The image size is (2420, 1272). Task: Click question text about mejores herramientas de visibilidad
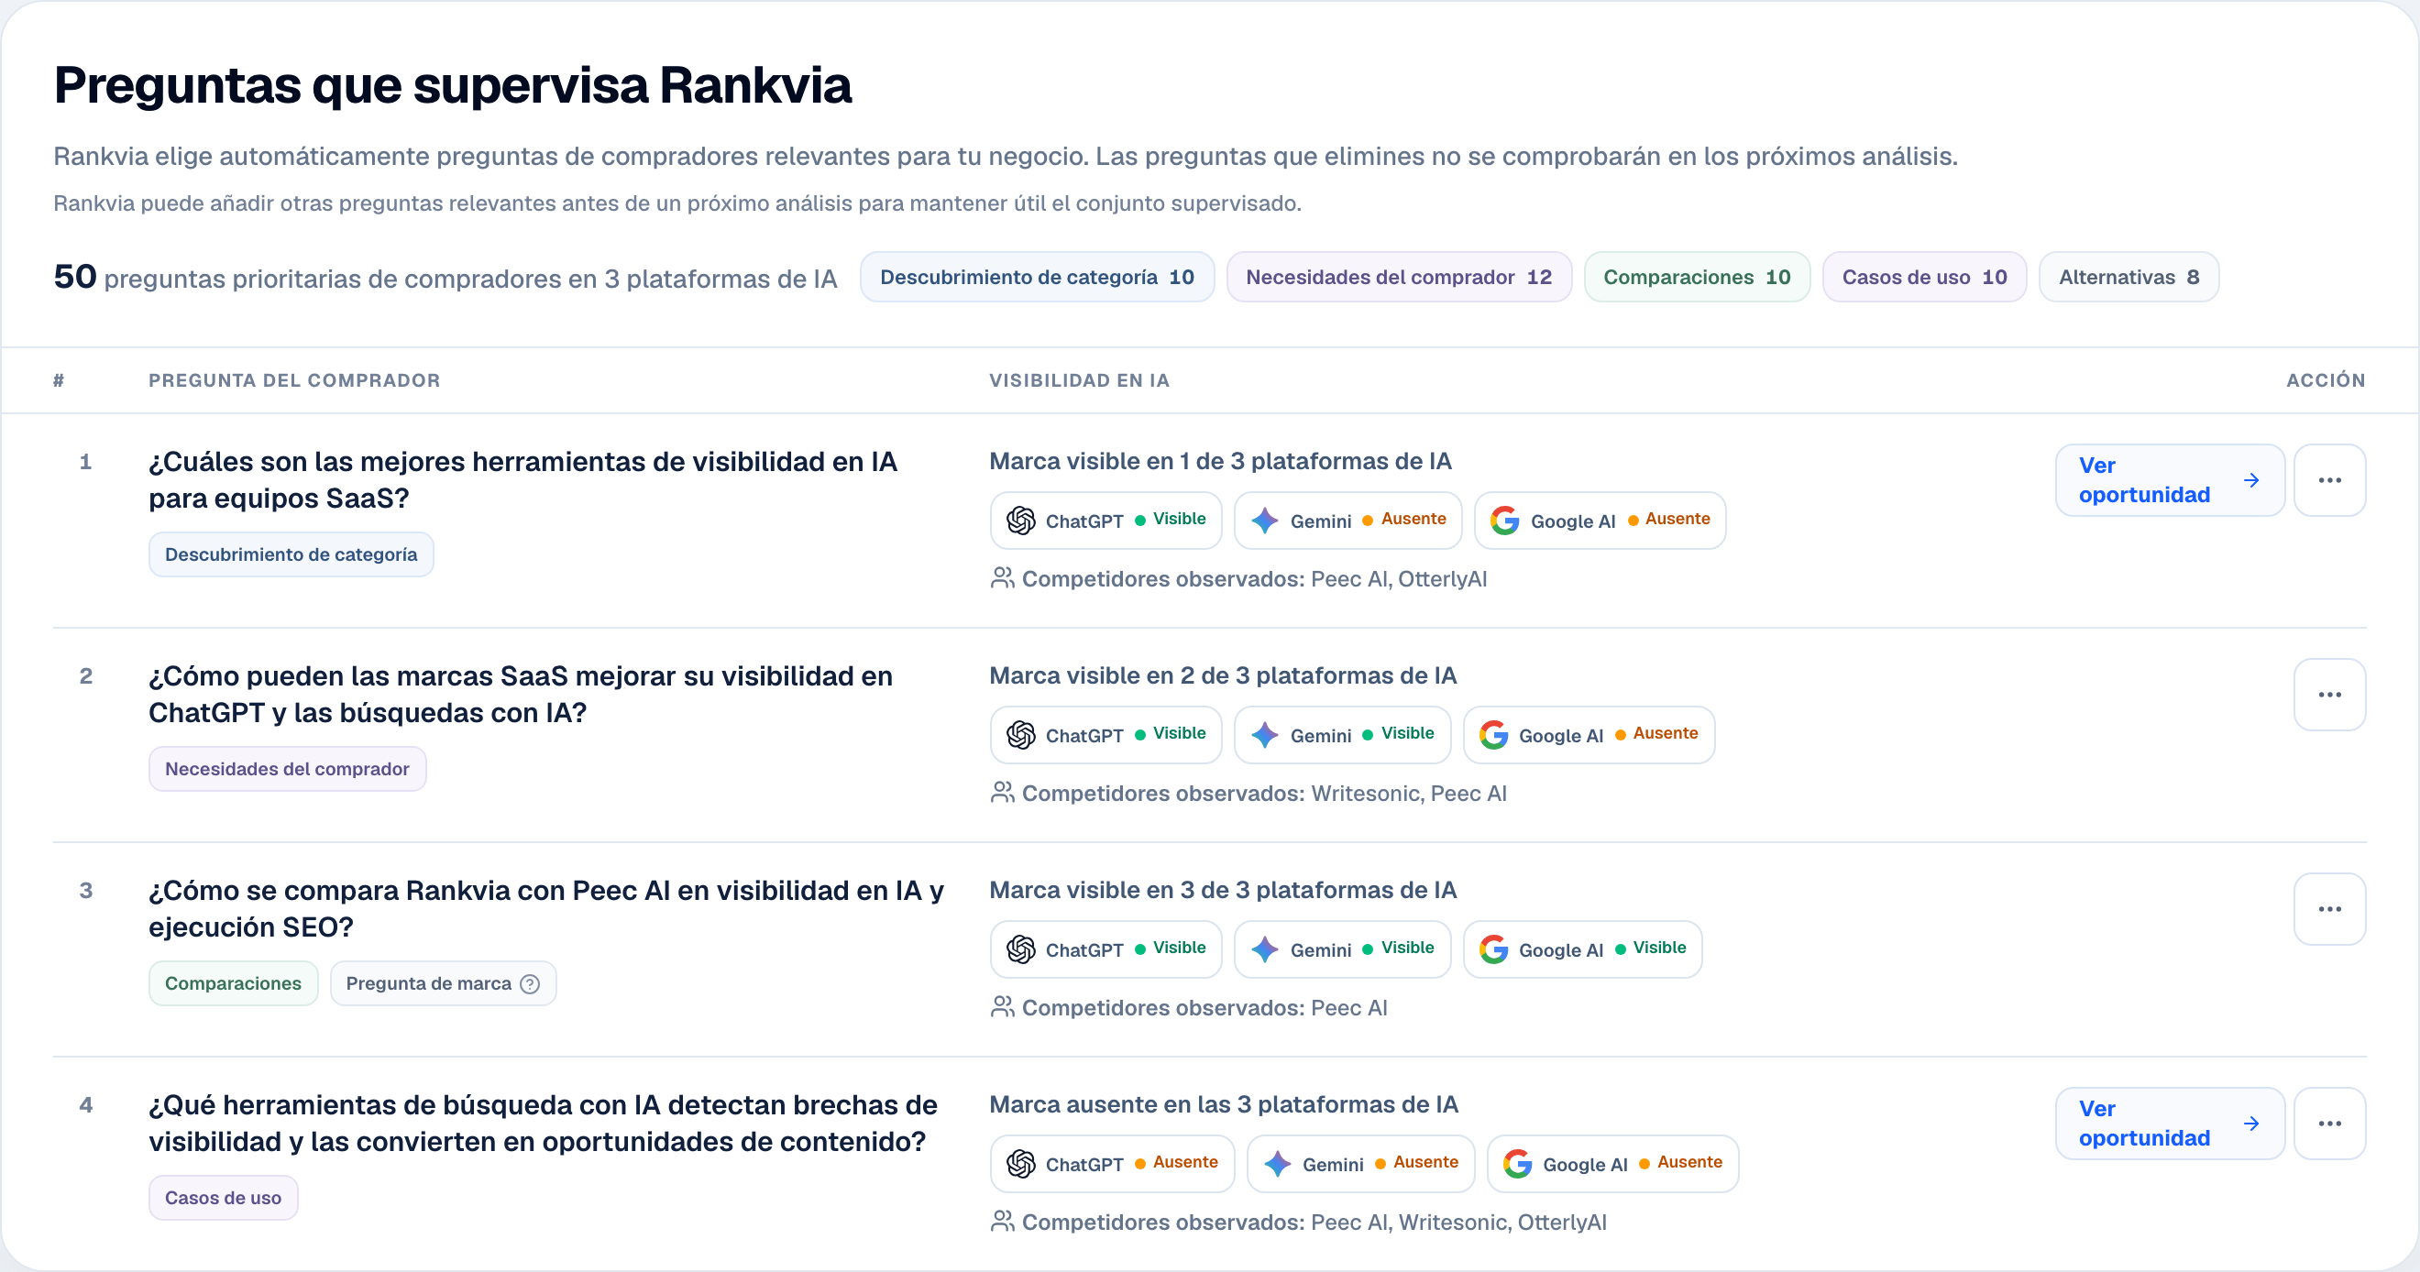(523, 480)
